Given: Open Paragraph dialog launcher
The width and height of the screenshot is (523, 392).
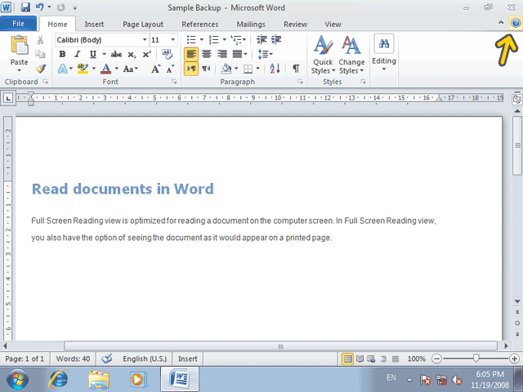Looking at the screenshot, I should [301, 82].
